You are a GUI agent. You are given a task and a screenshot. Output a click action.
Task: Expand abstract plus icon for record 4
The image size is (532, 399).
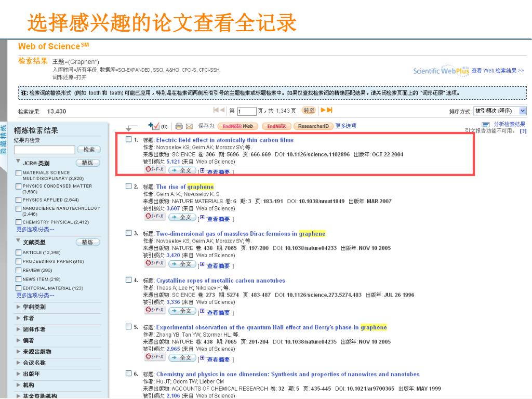coord(202,311)
